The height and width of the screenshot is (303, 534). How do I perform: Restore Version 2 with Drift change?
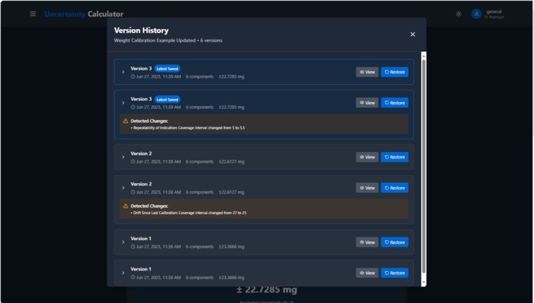coord(394,188)
